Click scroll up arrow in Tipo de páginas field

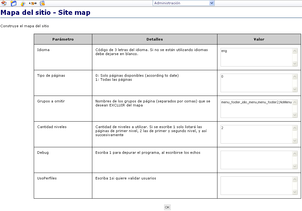click(295, 76)
